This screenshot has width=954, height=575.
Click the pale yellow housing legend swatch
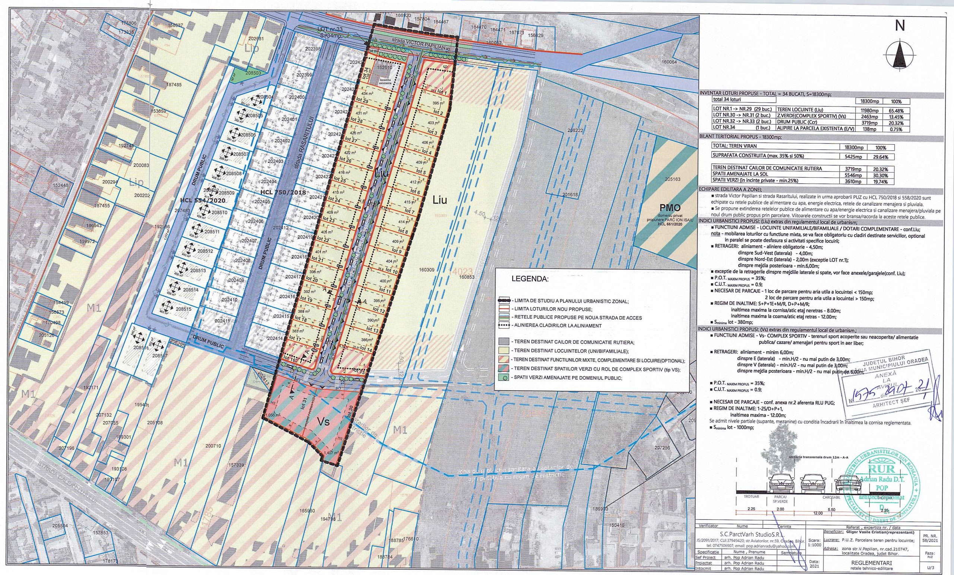point(503,351)
